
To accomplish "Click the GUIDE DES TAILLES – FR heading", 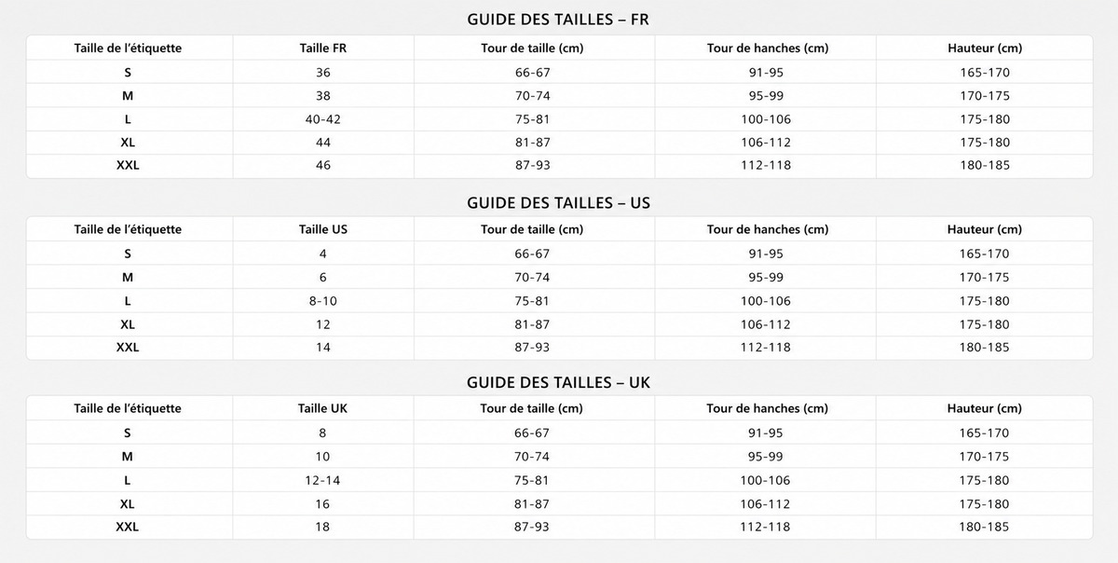I will click(x=558, y=20).
